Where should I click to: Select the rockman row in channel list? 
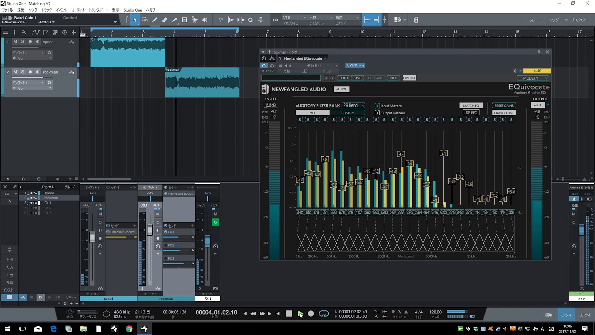[51, 198]
